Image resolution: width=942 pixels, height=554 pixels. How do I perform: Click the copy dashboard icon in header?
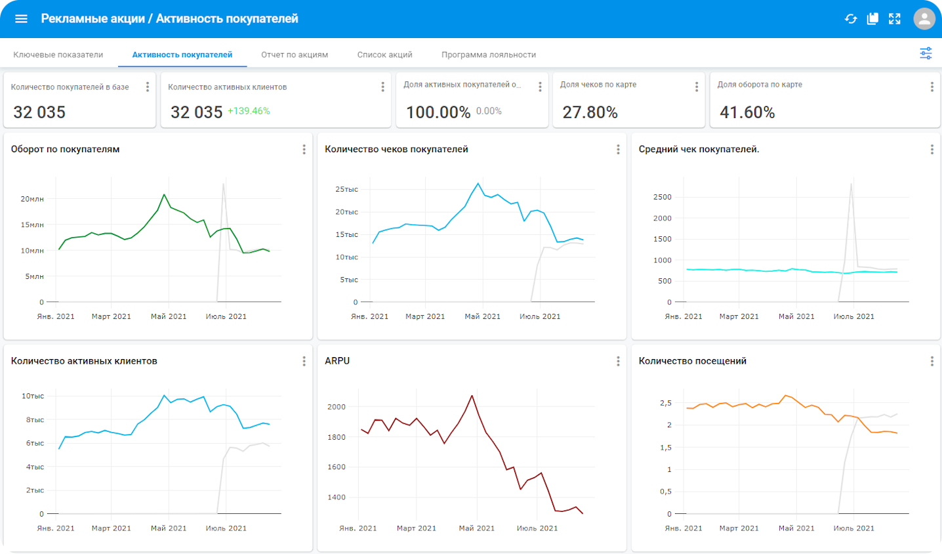[x=872, y=19]
